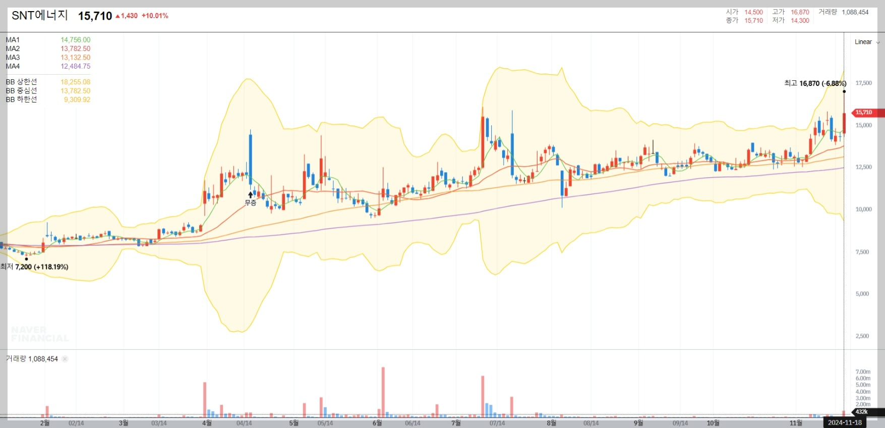Click the 저가 14,300 low value

pyautogui.click(x=800, y=21)
